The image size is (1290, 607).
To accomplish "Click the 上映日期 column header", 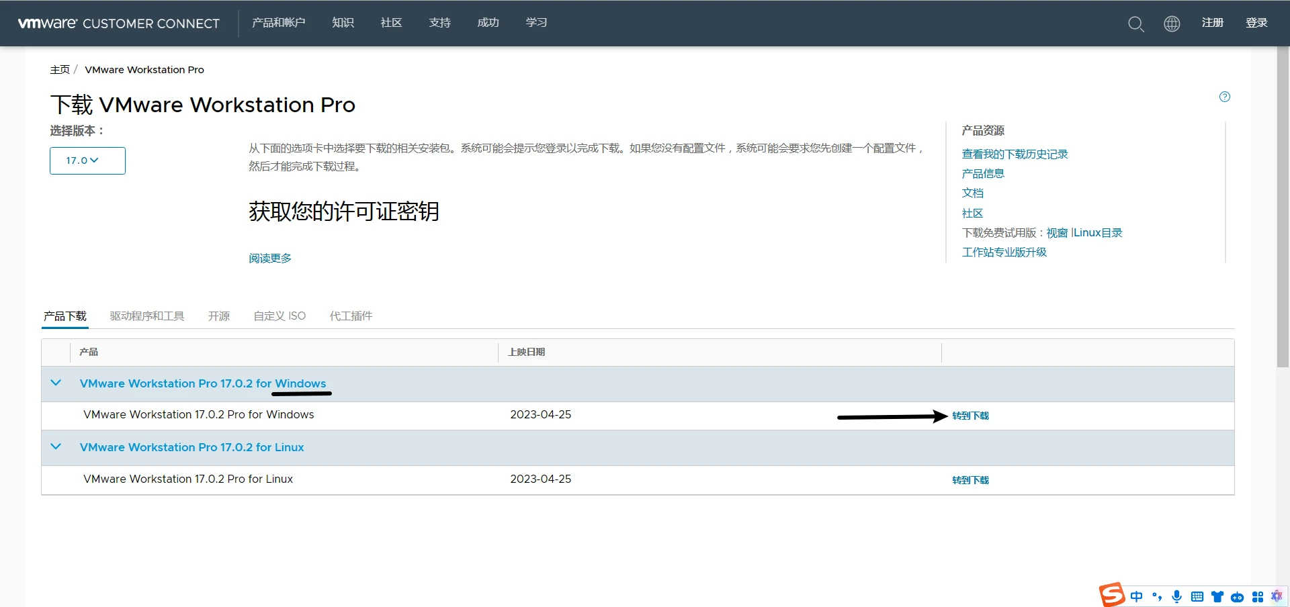I will click(527, 352).
